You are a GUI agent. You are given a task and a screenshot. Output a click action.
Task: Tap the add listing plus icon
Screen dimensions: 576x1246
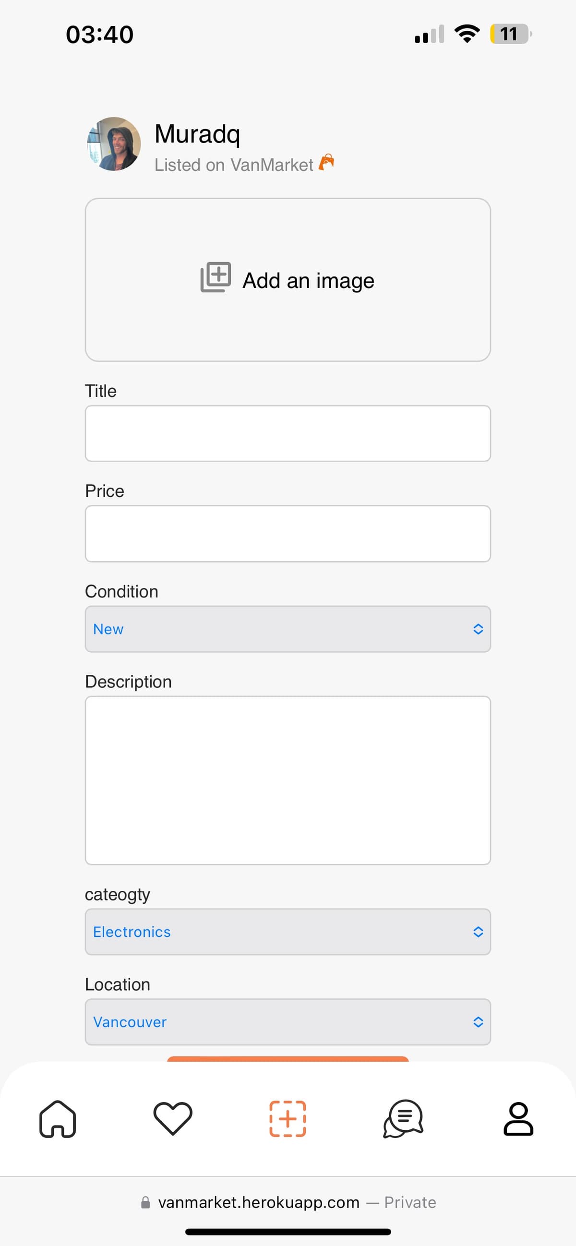[x=288, y=1119]
